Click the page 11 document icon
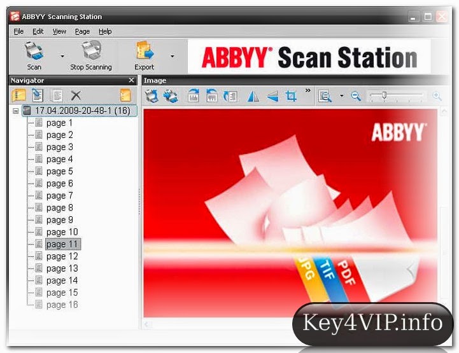The height and width of the screenshot is (353, 459). point(39,244)
